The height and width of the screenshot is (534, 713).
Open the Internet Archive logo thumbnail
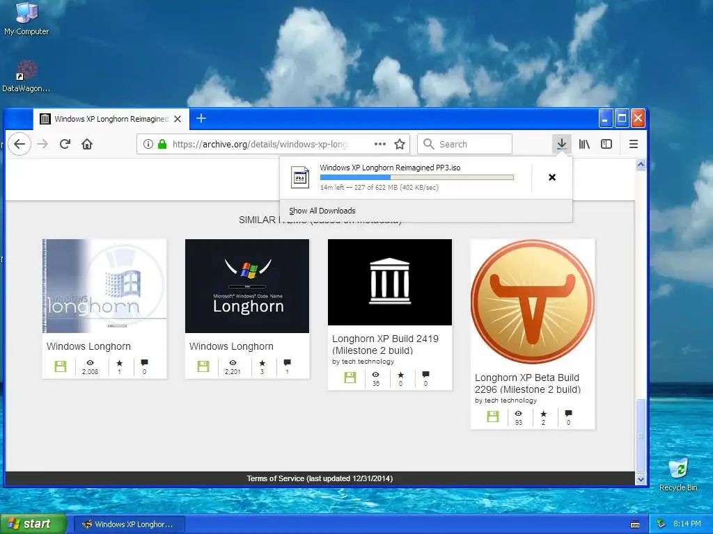390,282
